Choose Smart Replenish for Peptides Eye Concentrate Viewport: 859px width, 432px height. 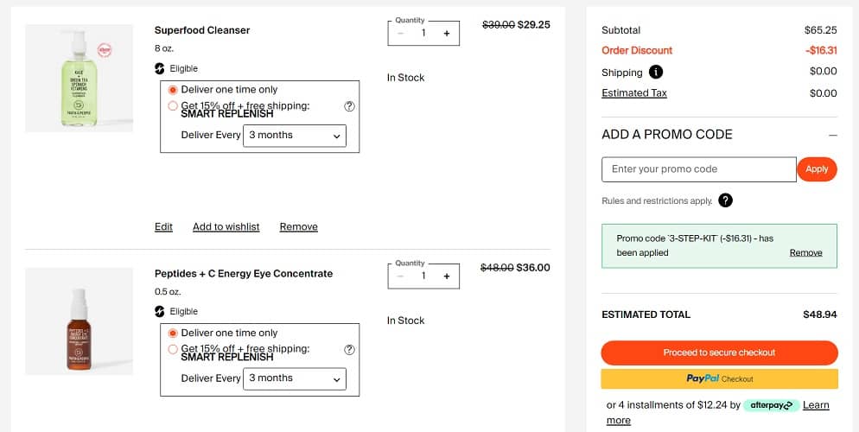pyautogui.click(x=173, y=349)
